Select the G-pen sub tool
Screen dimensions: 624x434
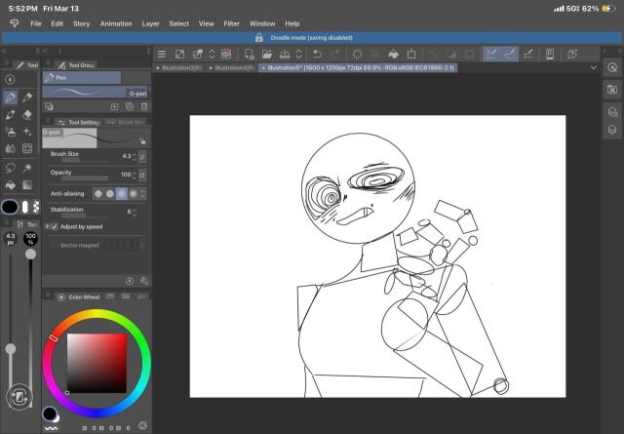point(95,94)
